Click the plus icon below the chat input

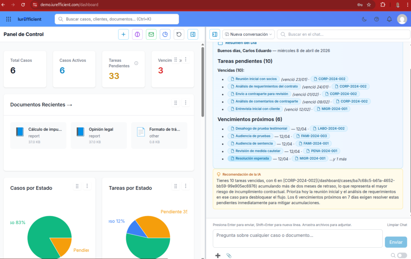coord(218,255)
